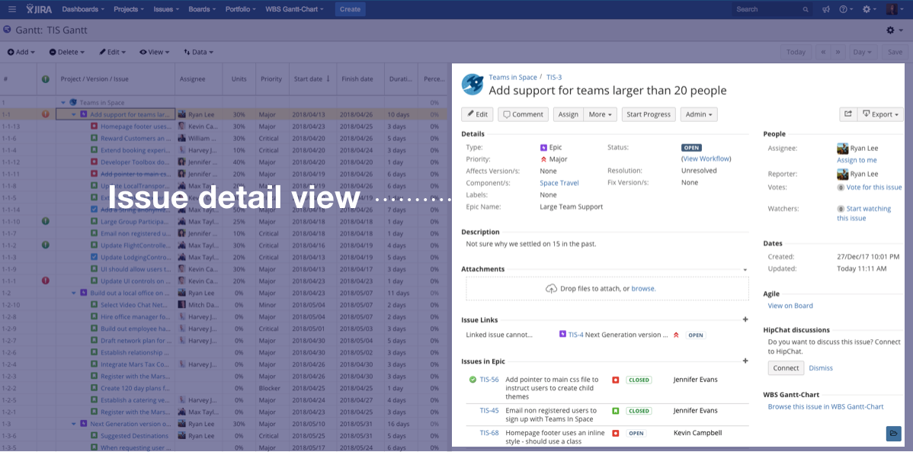Click the blue folder icon at bottom right
This screenshot has width=913, height=452.
(x=893, y=433)
